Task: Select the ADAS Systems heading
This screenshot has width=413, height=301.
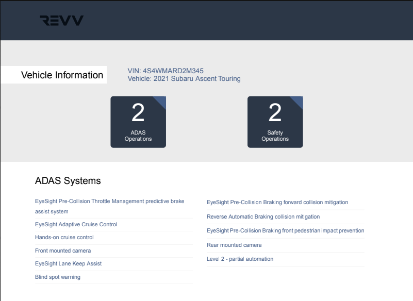Action: [x=68, y=181]
